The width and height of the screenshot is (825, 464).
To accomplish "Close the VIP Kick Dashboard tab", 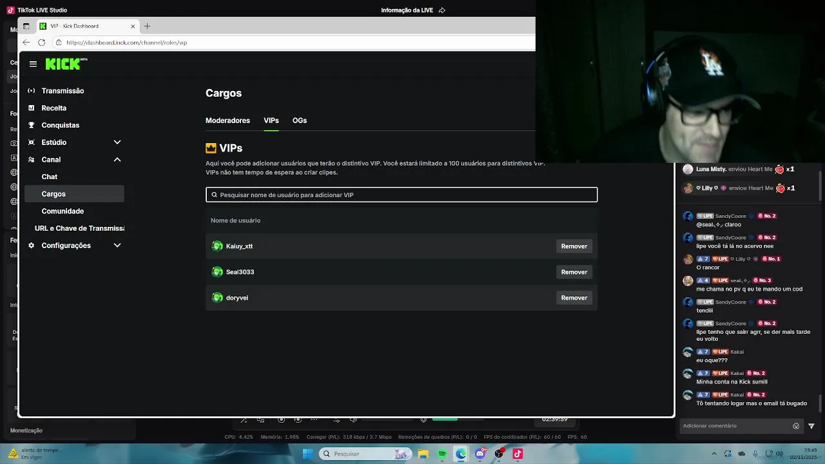I will point(133,26).
